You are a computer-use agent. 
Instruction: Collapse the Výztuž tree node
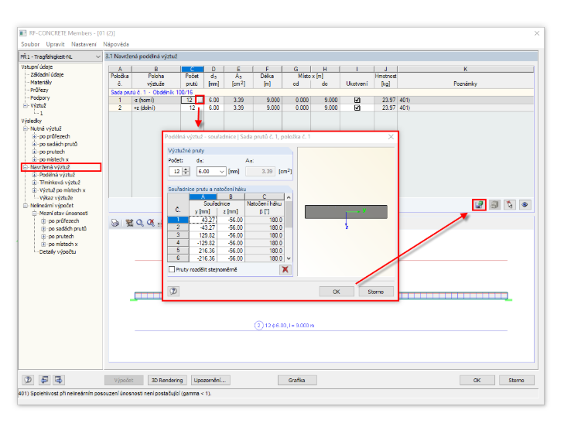pyautogui.click(x=26, y=106)
